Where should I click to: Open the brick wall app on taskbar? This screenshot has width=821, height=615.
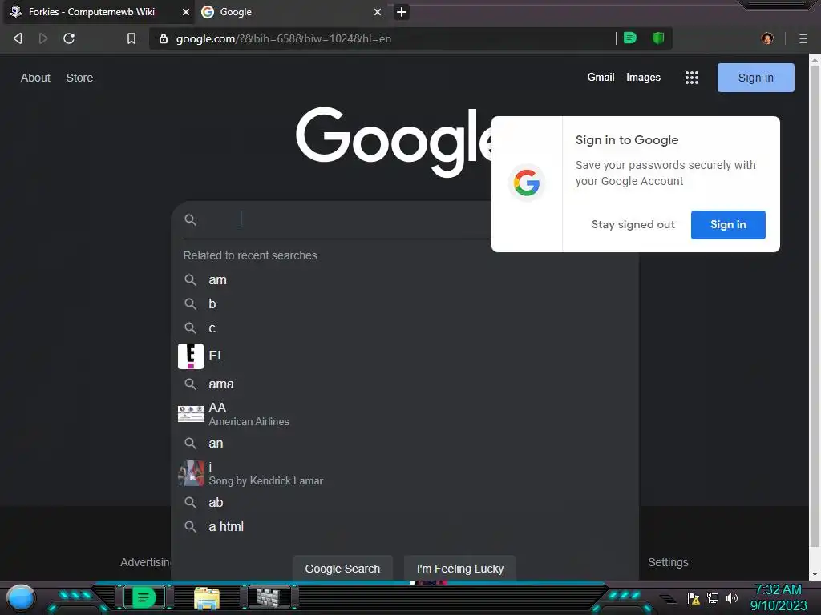point(269,597)
